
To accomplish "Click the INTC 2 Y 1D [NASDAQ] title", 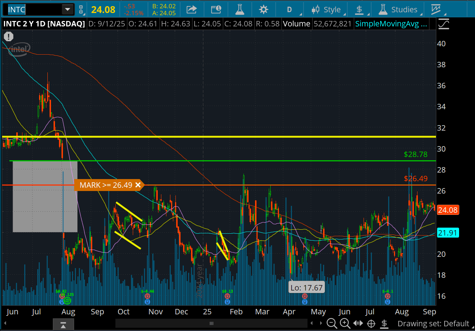I will (x=44, y=24).
